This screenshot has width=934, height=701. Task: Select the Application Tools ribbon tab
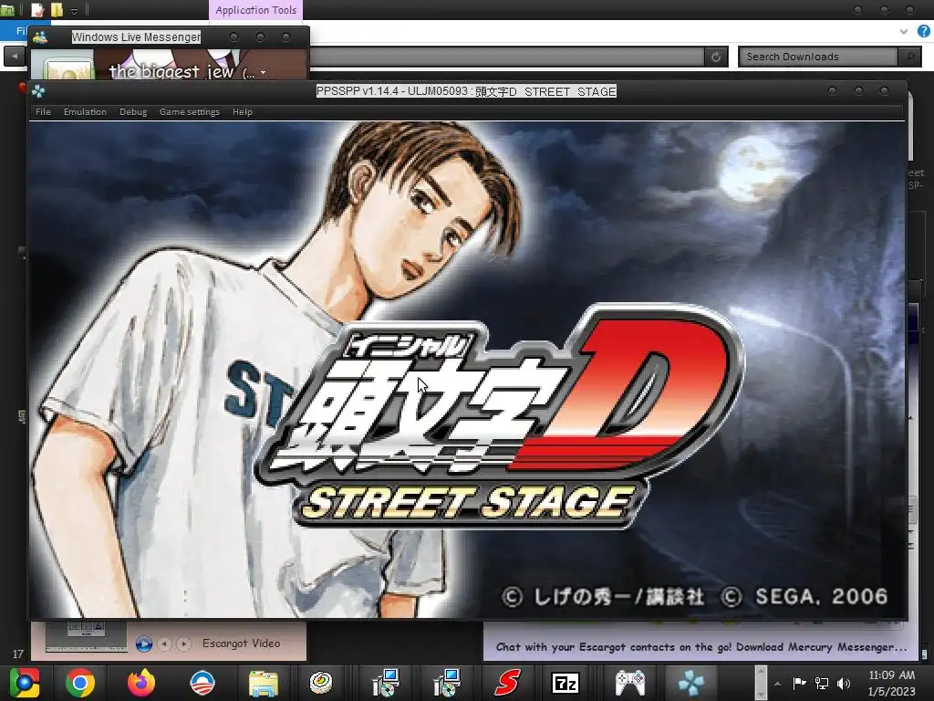(256, 10)
